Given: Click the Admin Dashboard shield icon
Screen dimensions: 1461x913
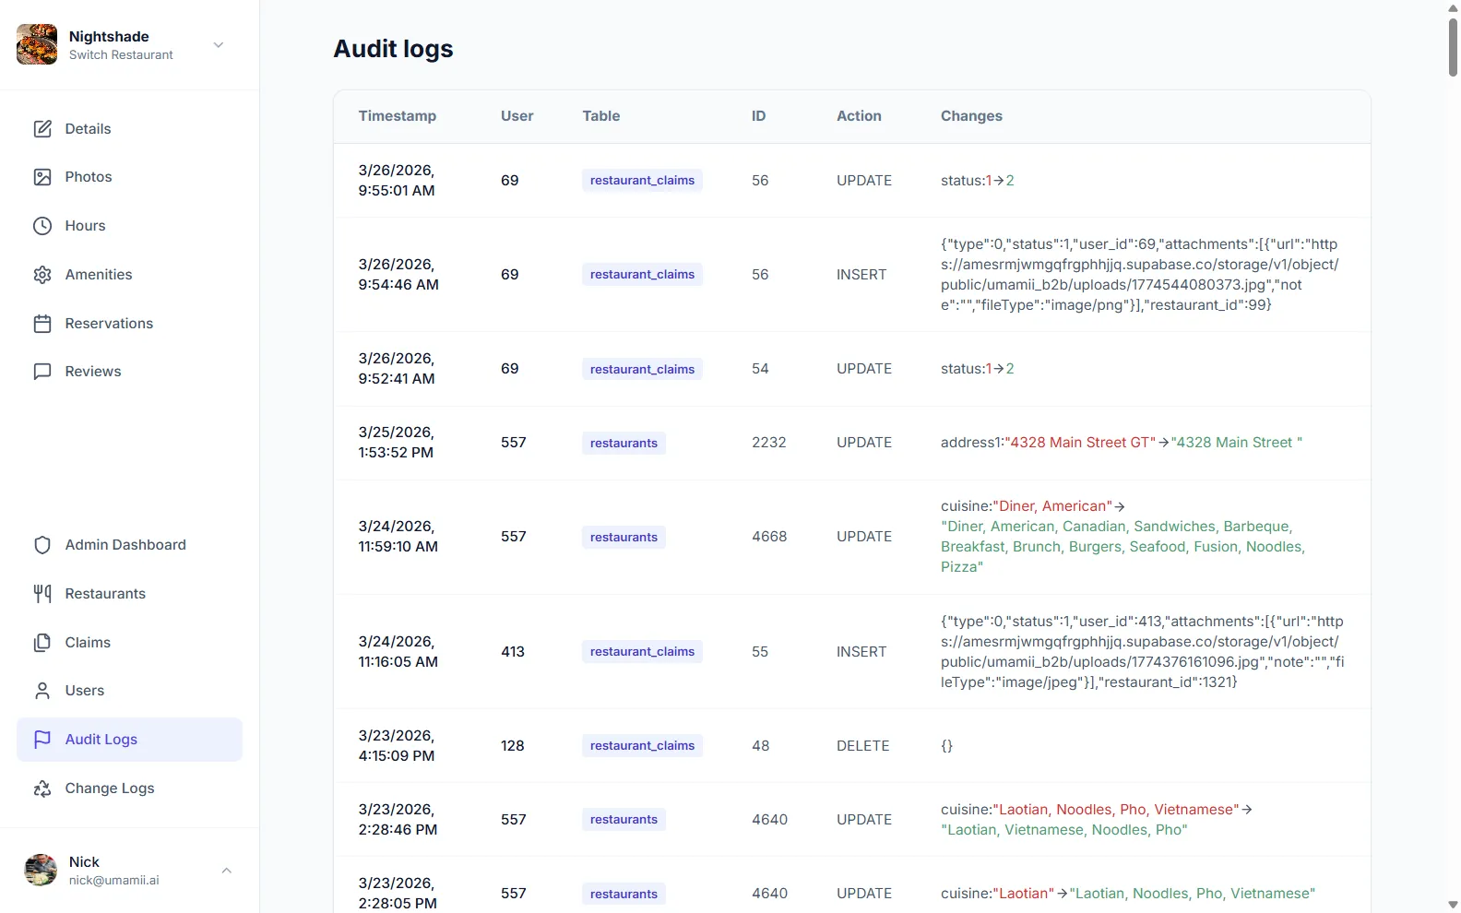Looking at the screenshot, I should tap(42, 545).
